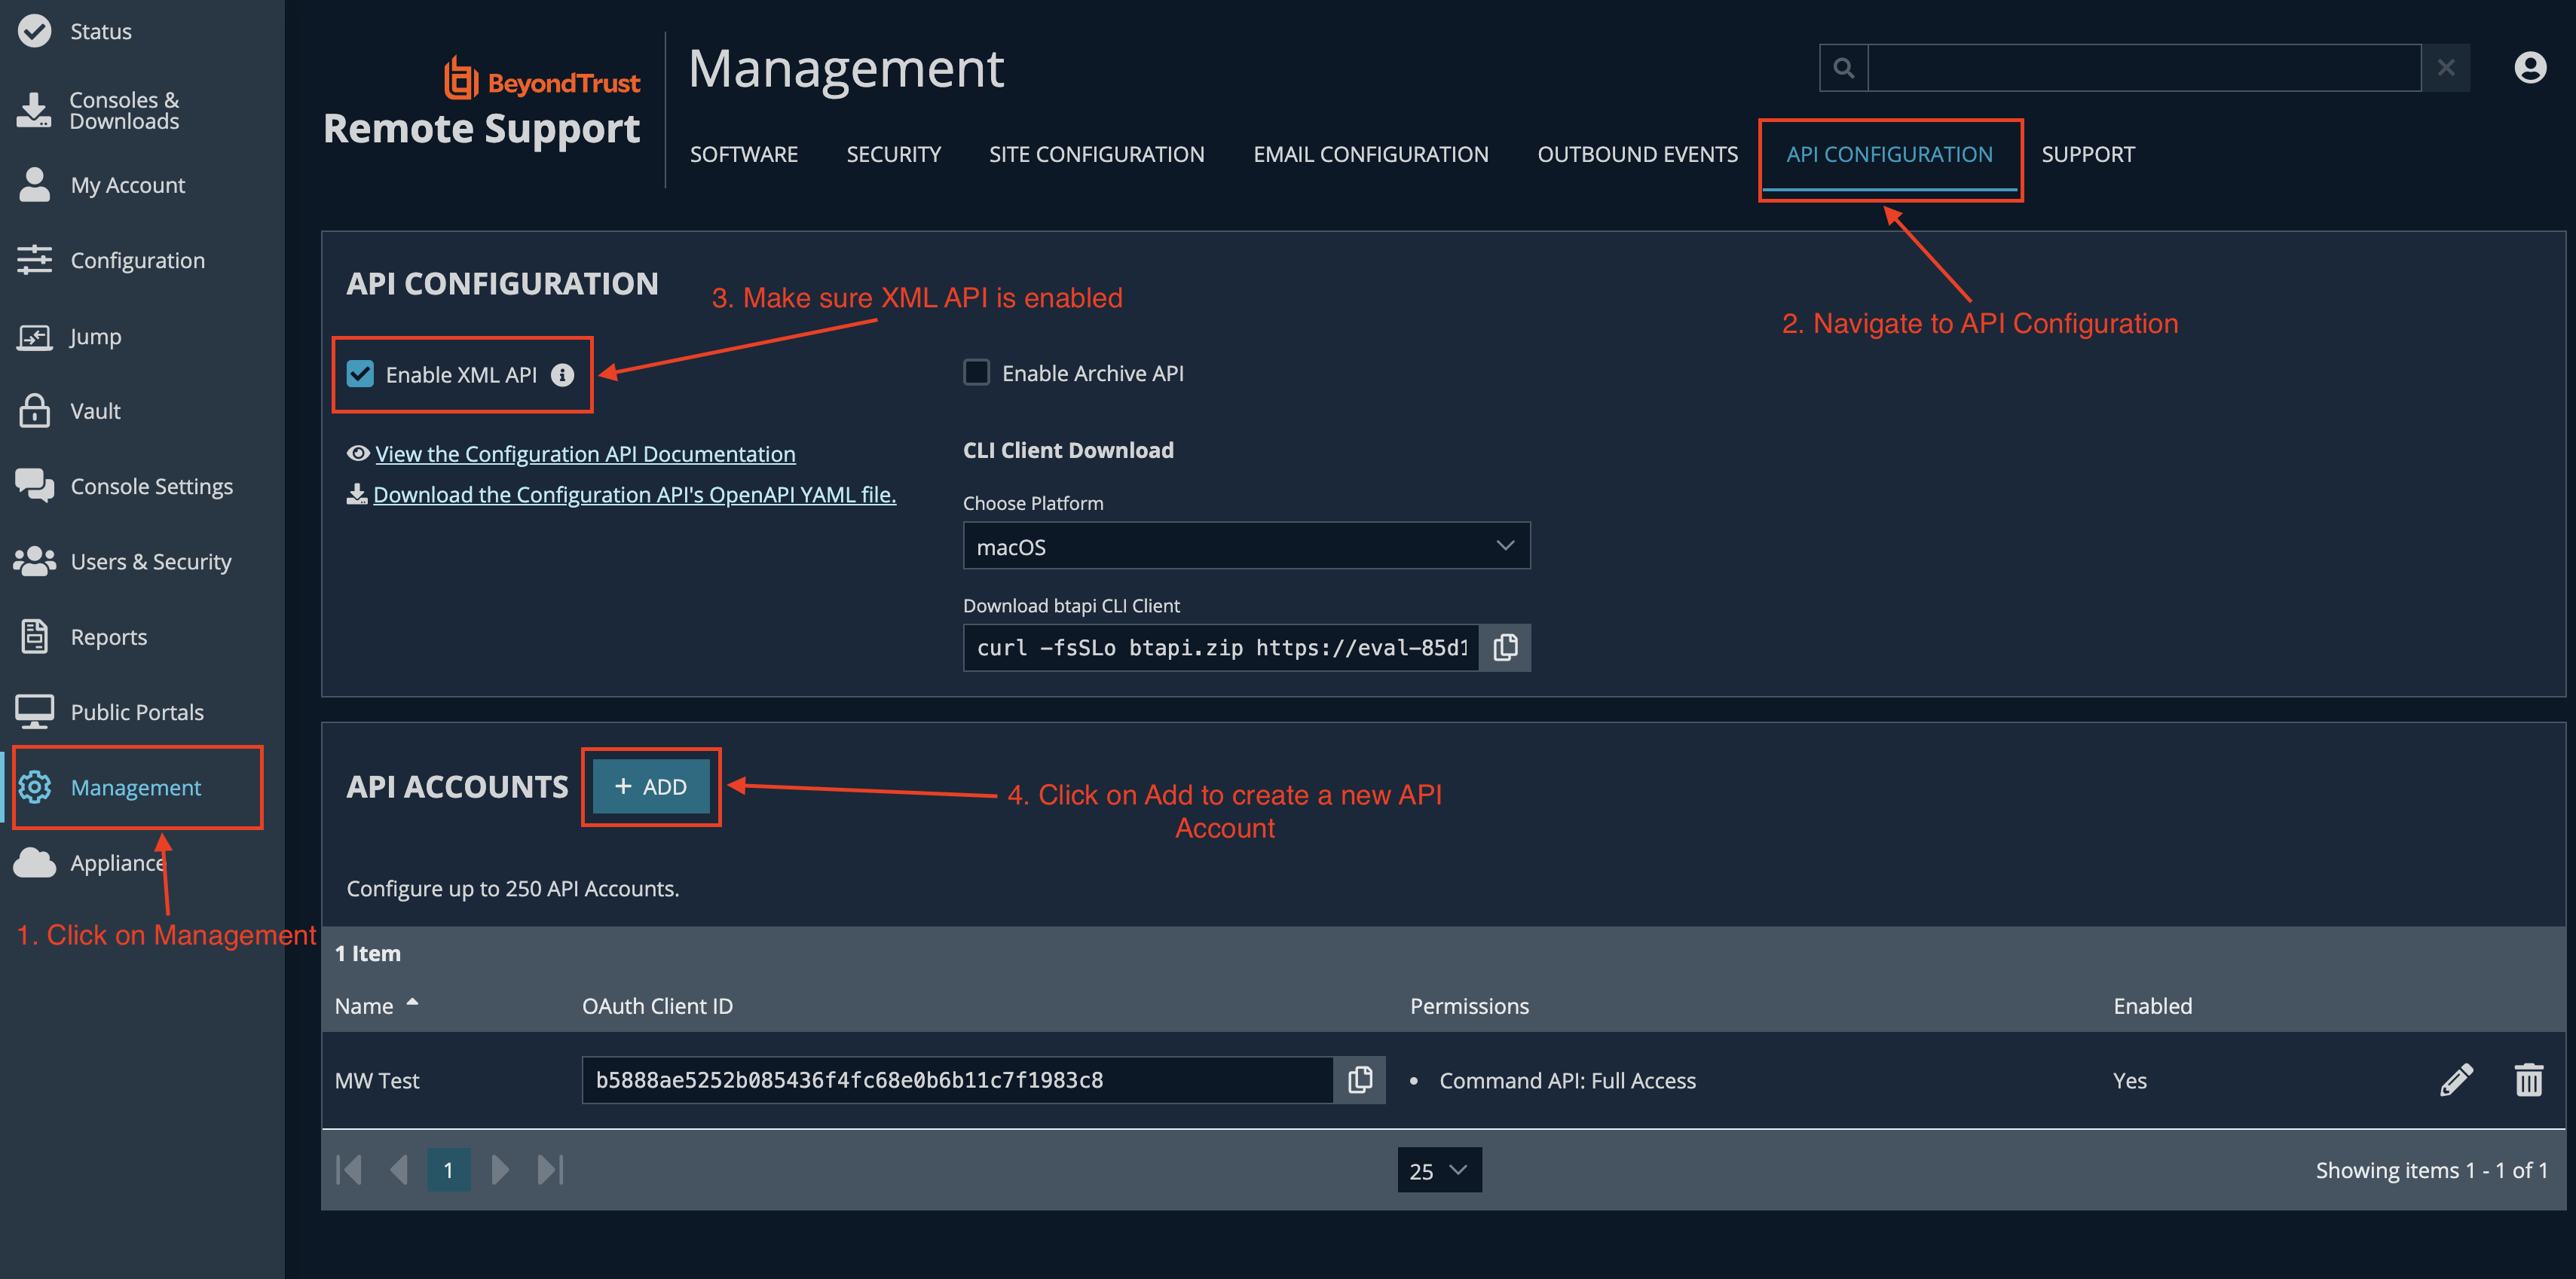Image resolution: width=2576 pixels, height=1279 pixels.
Task: Click the BeyondTrust logo
Action: pos(541,79)
